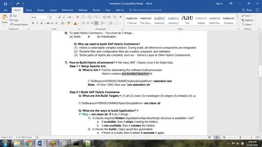Open Find in Editing group

[x=246, y=16]
